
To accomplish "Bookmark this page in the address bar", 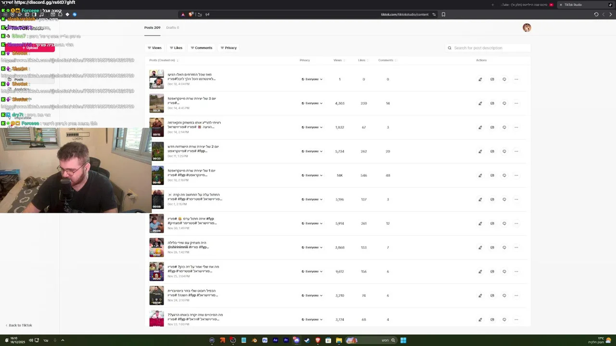I will click(443, 14).
